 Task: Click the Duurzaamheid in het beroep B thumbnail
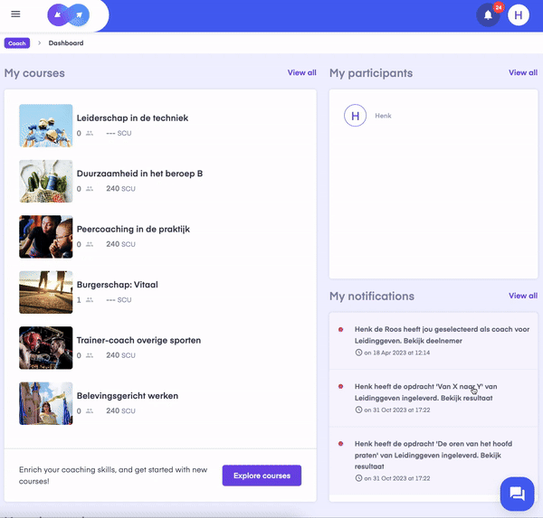tap(46, 181)
